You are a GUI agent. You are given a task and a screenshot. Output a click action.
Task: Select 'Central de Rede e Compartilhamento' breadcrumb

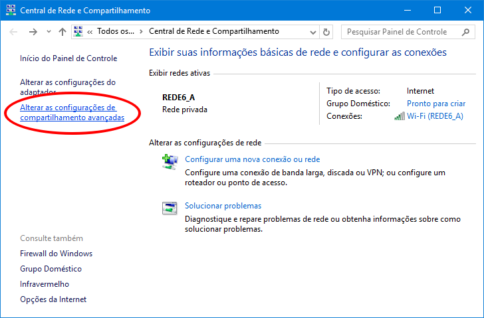pos(214,32)
